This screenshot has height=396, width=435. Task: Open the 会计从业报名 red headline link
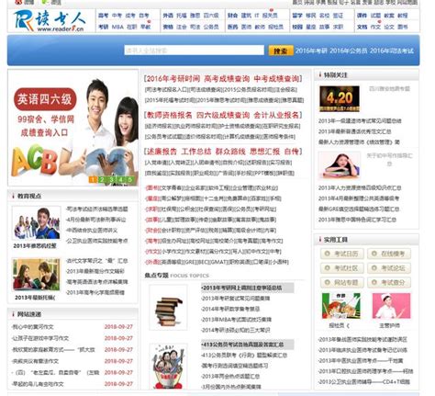276,115
